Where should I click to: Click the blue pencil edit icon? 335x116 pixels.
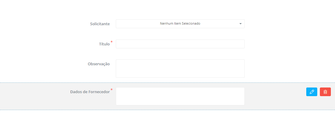[x=312, y=92]
